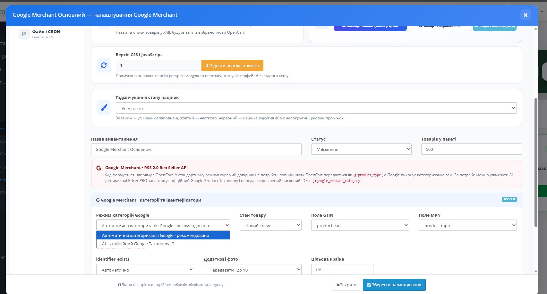The image size is (547, 294).
Task: Open the Файл і CRON sidebar section
Action: (46, 34)
